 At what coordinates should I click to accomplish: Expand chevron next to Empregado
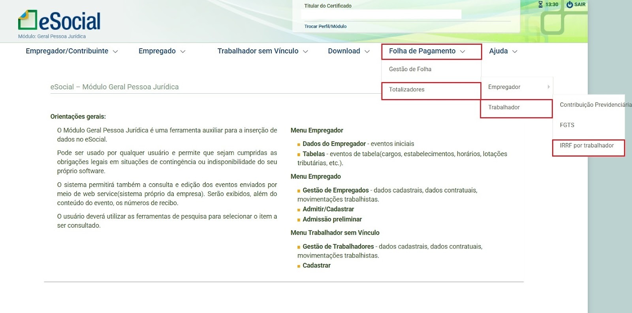pyautogui.click(x=183, y=51)
